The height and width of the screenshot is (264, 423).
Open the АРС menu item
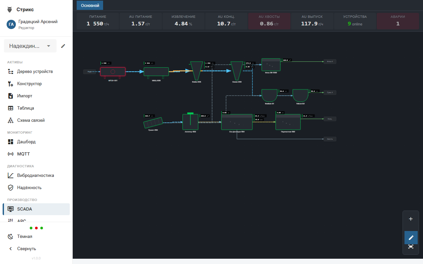coord(21,221)
